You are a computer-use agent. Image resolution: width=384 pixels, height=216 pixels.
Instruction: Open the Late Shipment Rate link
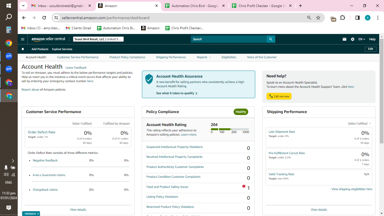click(x=282, y=132)
